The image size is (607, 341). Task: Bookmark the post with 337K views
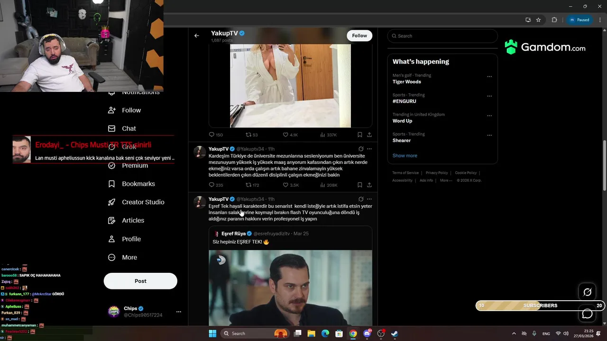tap(360, 135)
